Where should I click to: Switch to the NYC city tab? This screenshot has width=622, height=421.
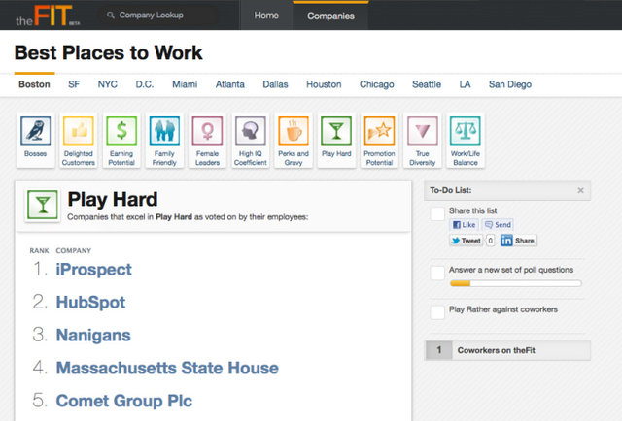[x=108, y=84]
